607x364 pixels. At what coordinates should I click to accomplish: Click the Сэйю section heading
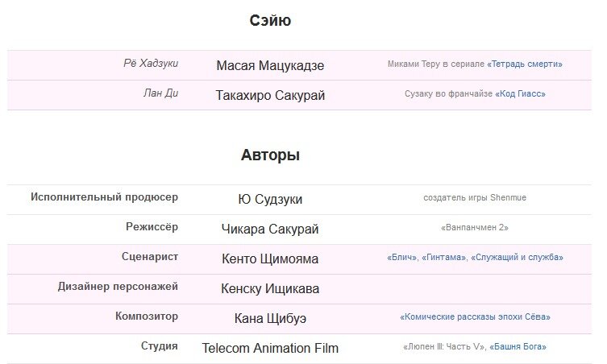(x=270, y=20)
